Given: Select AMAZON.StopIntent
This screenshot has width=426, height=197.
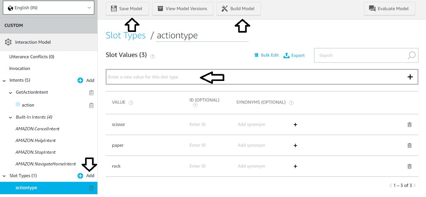Looking at the screenshot, I should coord(35,152).
